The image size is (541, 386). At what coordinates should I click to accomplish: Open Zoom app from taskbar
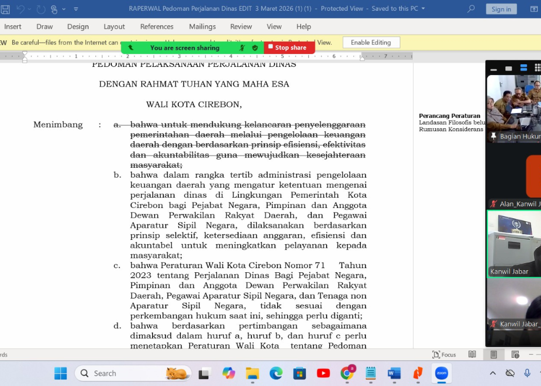442,373
